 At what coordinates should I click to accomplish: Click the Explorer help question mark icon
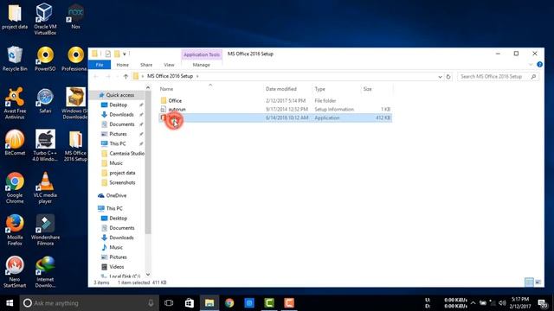[x=539, y=65]
